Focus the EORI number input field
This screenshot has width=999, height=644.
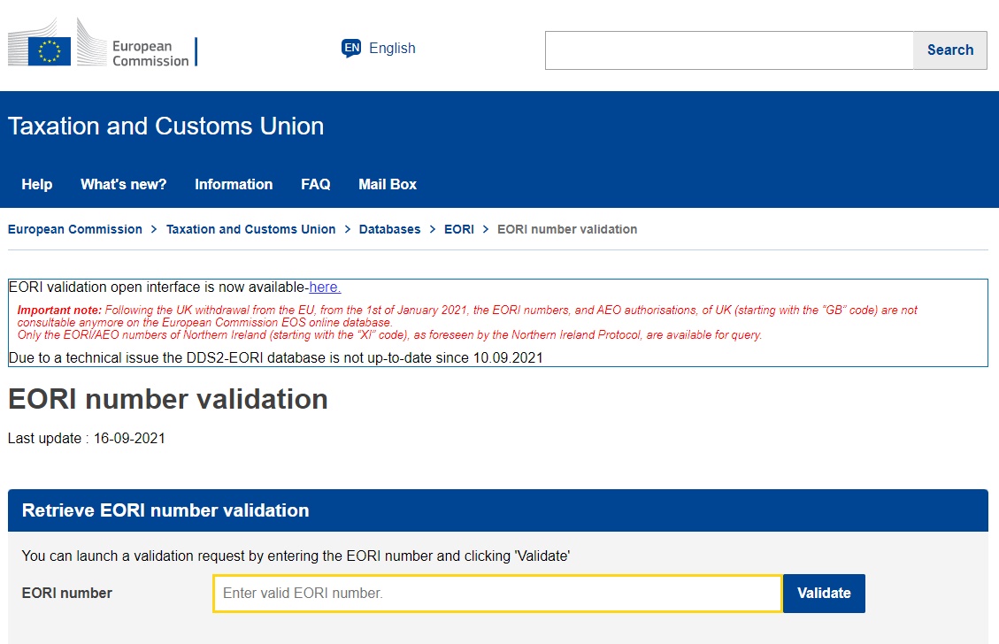(x=497, y=593)
